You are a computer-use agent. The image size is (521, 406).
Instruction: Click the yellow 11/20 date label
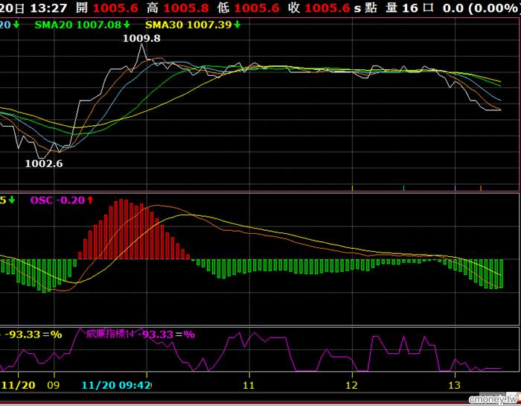coord(19,385)
